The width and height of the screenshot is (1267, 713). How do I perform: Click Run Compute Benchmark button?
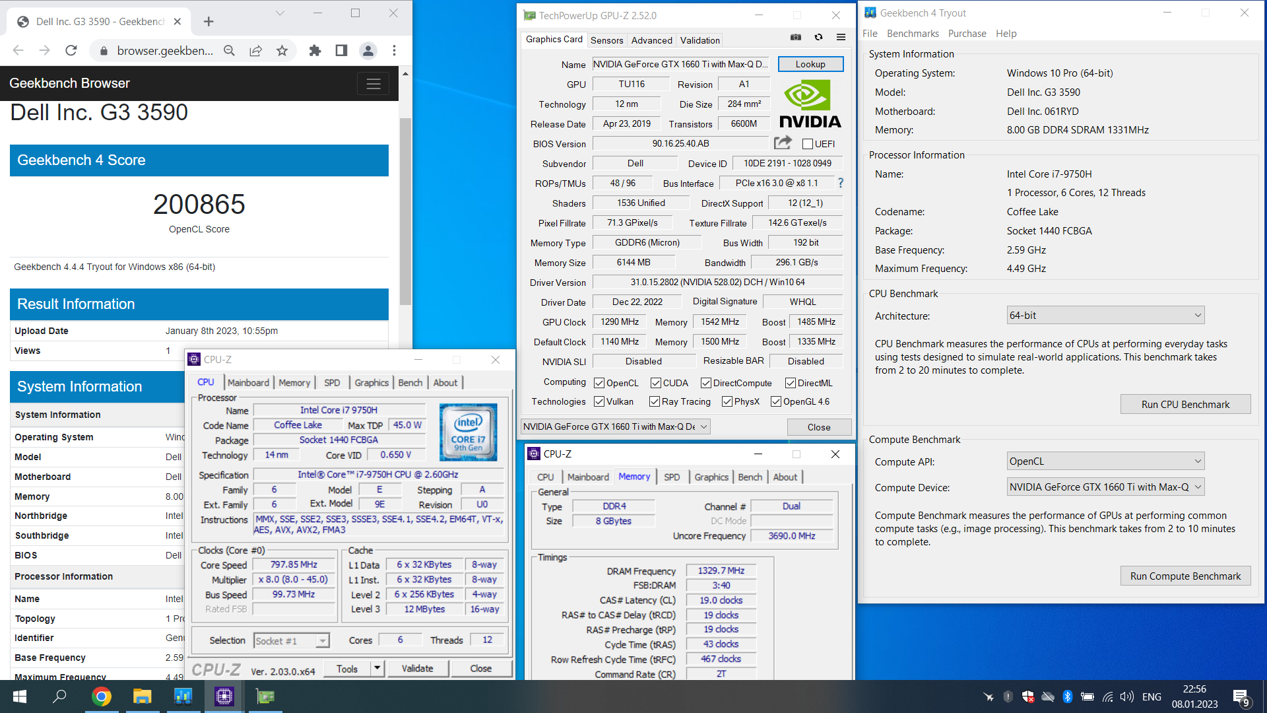tap(1185, 576)
